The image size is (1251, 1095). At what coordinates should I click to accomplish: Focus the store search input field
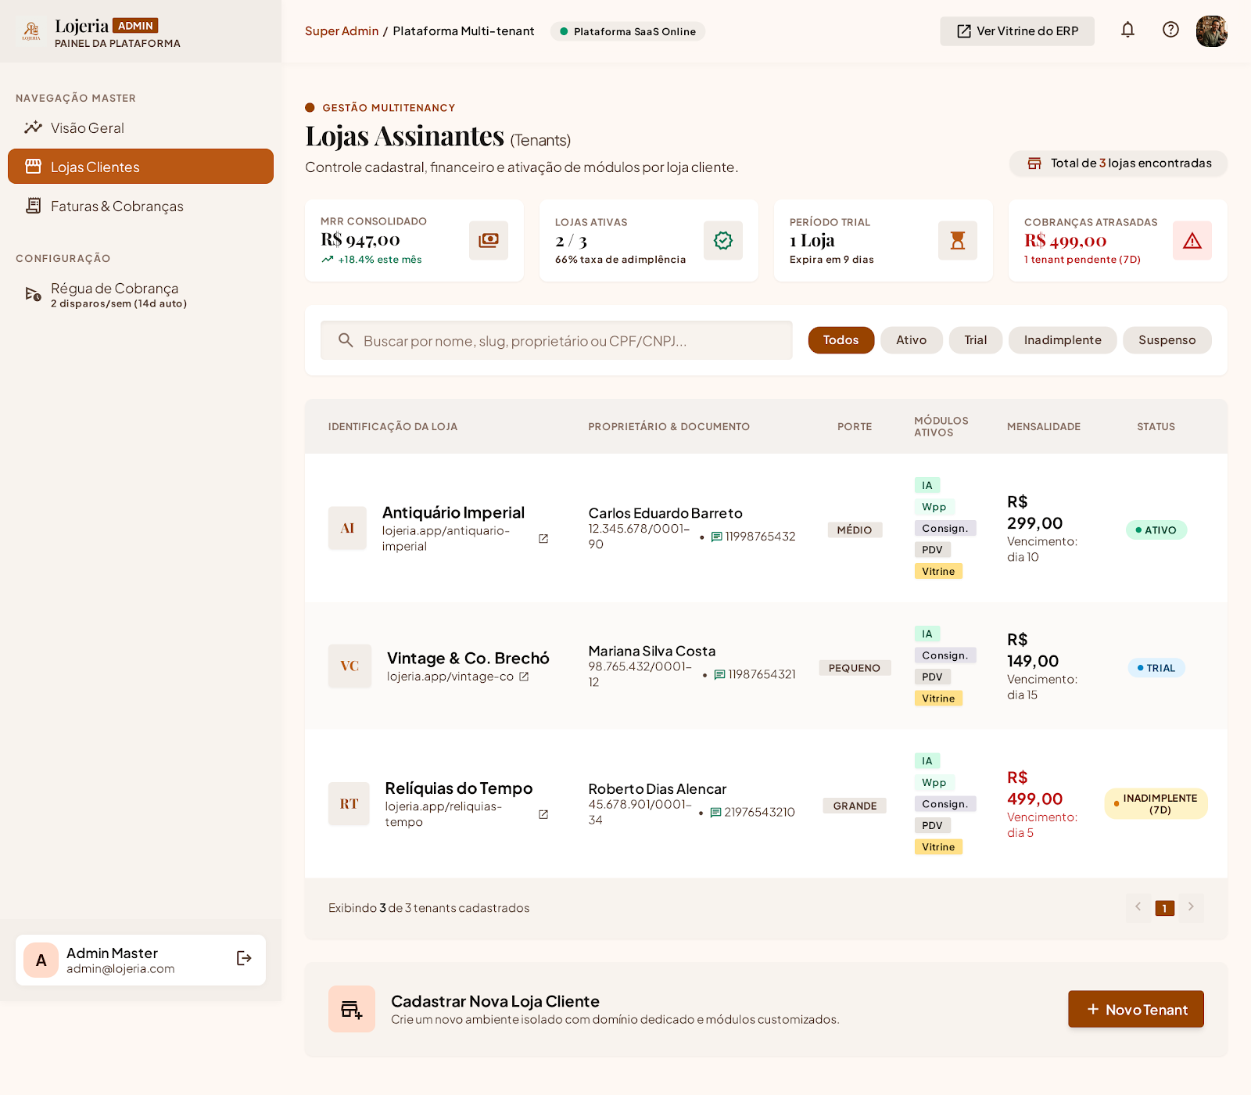tap(557, 340)
